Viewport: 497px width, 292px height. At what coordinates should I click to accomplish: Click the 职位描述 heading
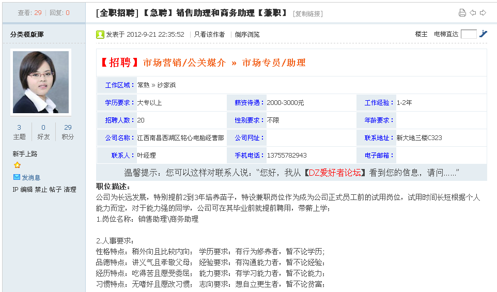113,186
